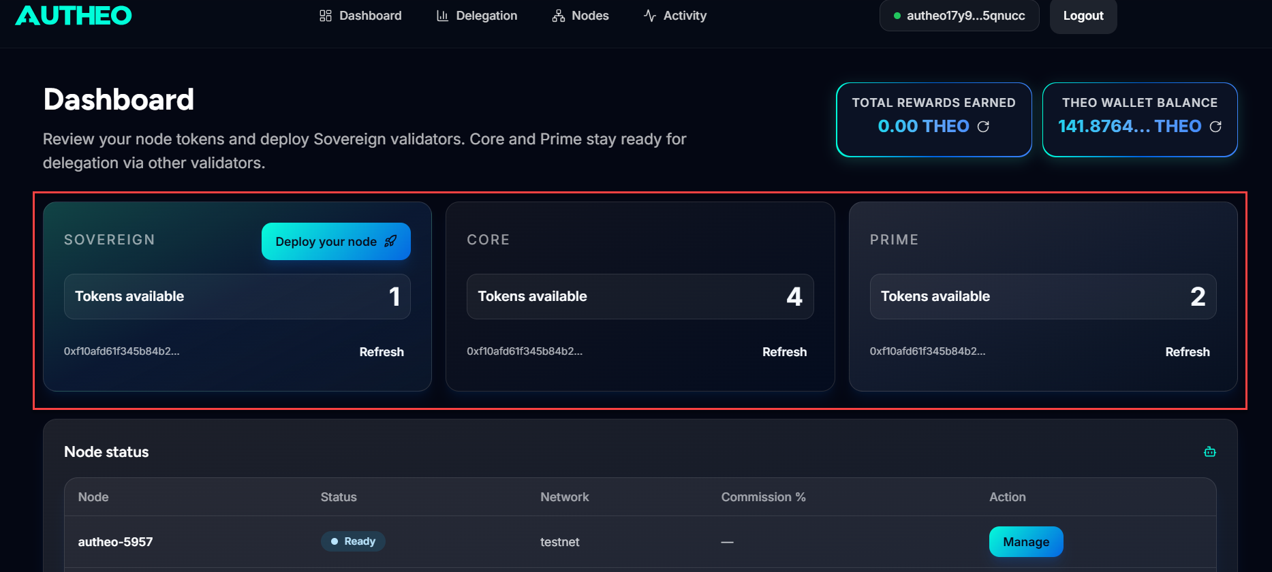Open the Dashboard nav item
The width and height of the screenshot is (1272, 572).
tap(360, 16)
